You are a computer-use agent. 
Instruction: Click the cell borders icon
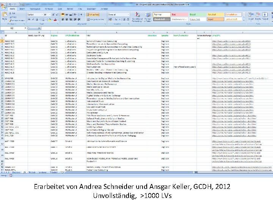pyautogui.click(x=43, y=20)
